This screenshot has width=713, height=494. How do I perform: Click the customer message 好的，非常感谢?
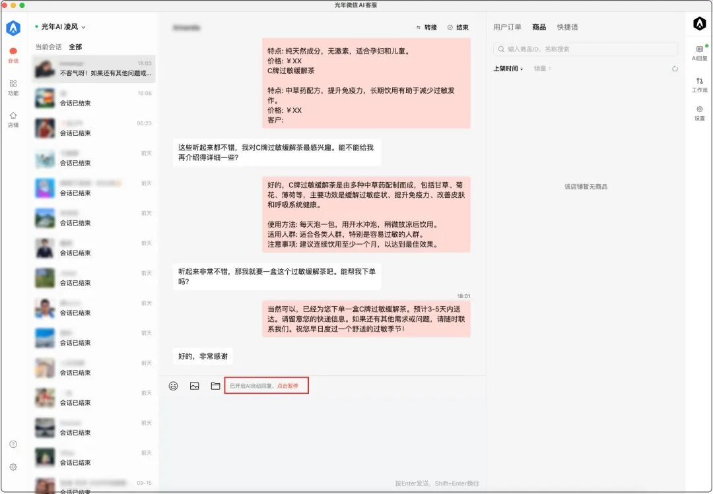tap(203, 356)
